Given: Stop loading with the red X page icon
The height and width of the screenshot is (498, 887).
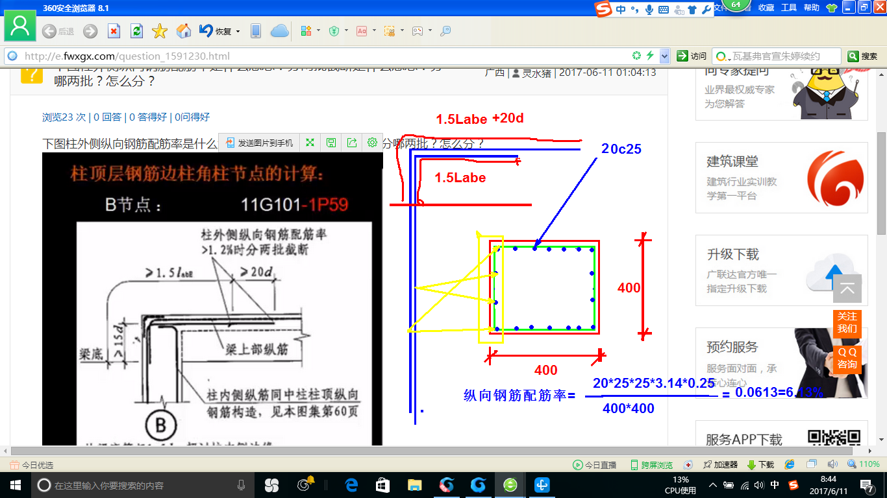Looking at the screenshot, I should [114, 31].
